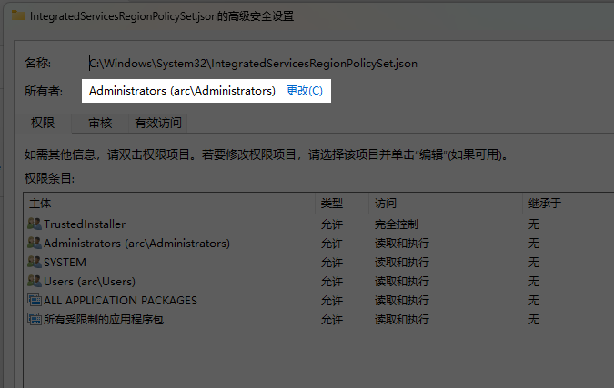The width and height of the screenshot is (614, 388).
Task: Click 无 in the ALL APPLICATION PACKAGES row
Action: coord(534,301)
